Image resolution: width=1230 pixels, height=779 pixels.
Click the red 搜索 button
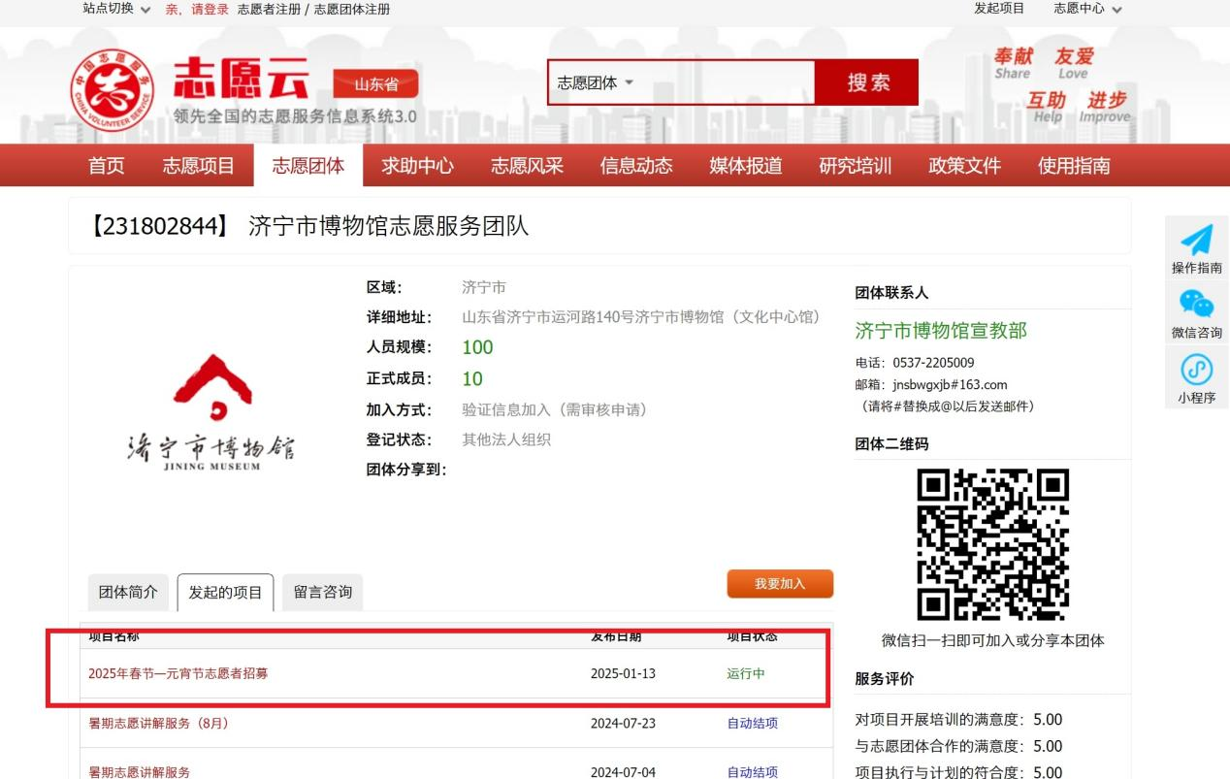point(867,82)
